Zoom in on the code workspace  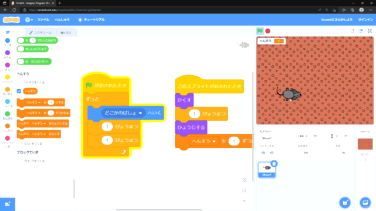(244, 180)
